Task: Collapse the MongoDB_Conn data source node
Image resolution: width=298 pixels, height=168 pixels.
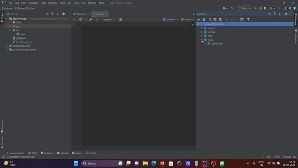Action: [198, 24]
